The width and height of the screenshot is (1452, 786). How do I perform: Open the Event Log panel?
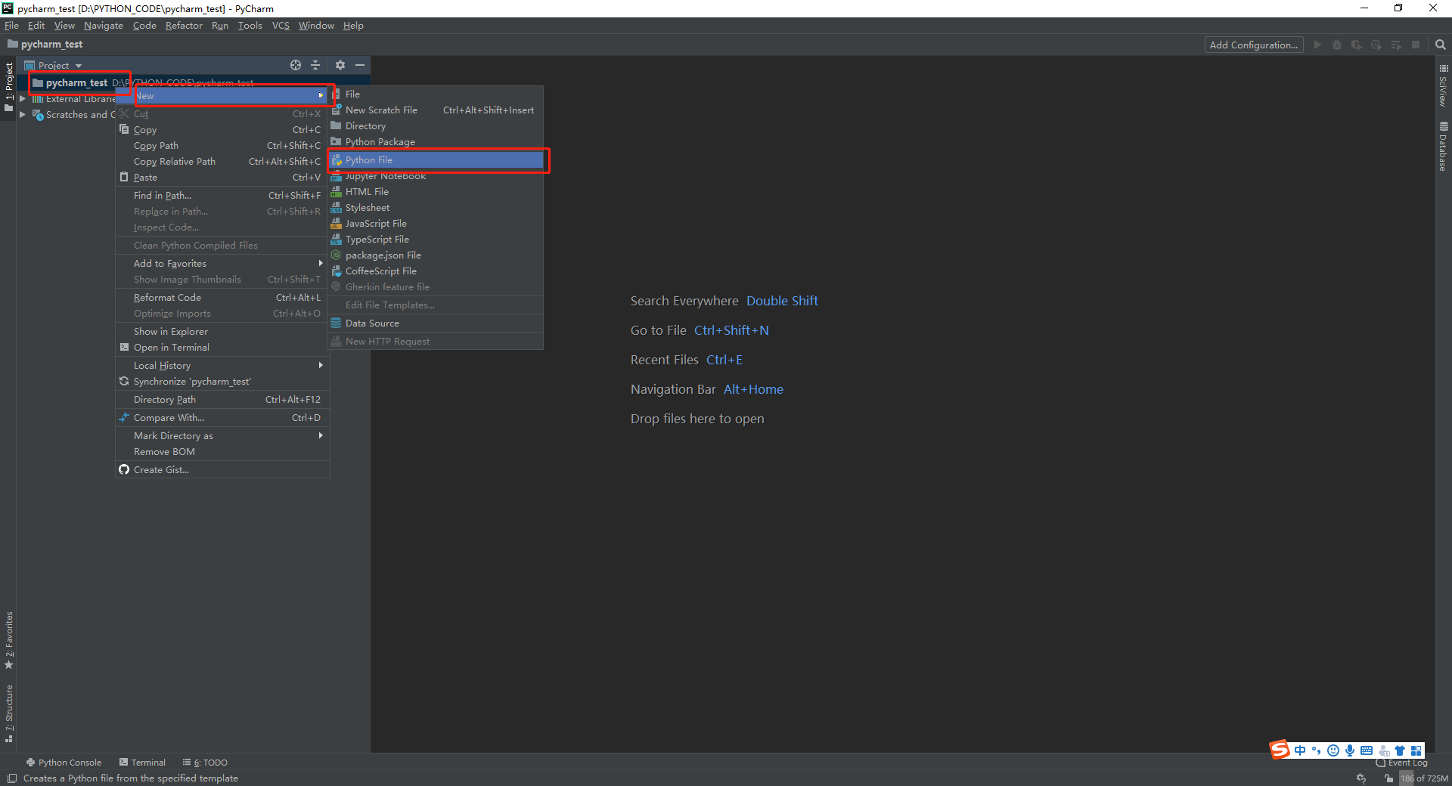pos(1401,763)
